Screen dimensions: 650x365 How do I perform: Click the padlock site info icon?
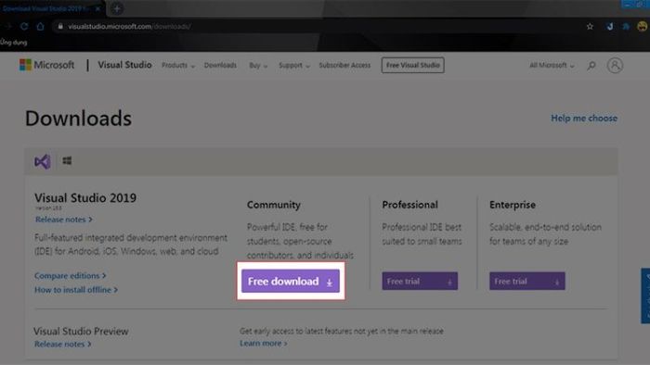pyautogui.click(x=60, y=27)
